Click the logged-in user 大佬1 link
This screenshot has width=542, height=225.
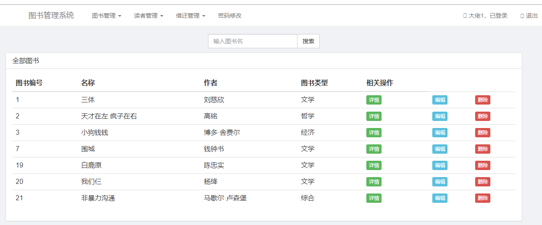click(486, 16)
